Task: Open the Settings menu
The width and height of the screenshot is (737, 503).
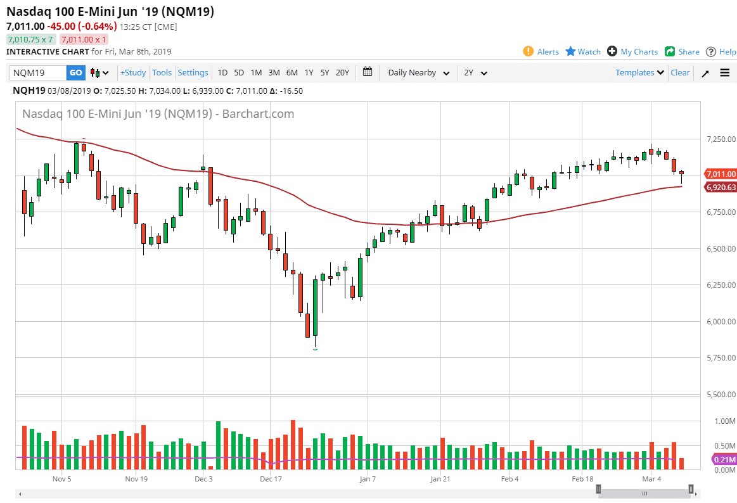Action: (193, 72)
